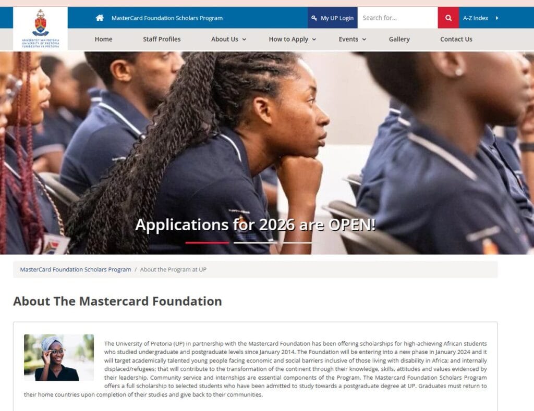Open the Home menu item
534x411 pixels.
pyautogui.click(x=104, y=39)
